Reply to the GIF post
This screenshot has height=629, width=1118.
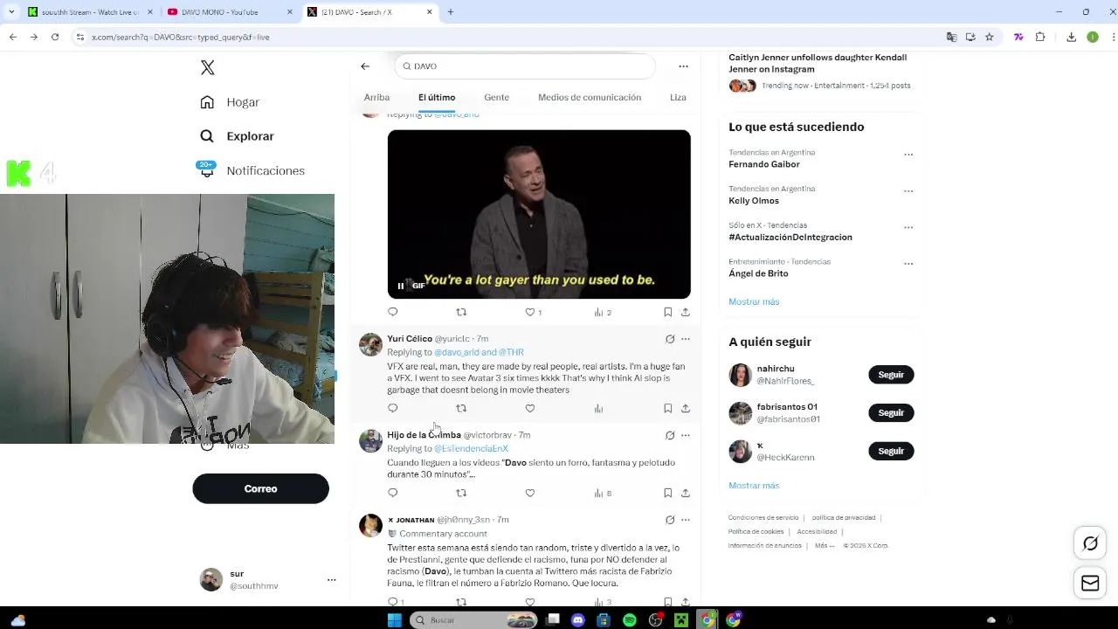pos(392,312)
